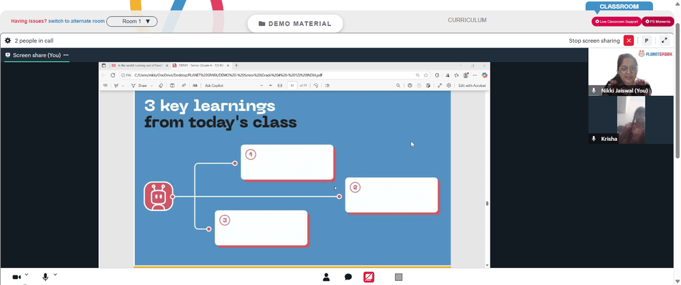Rotate the PDF page
This screenshot has height=285, width=681.
[x=316, y=86]
